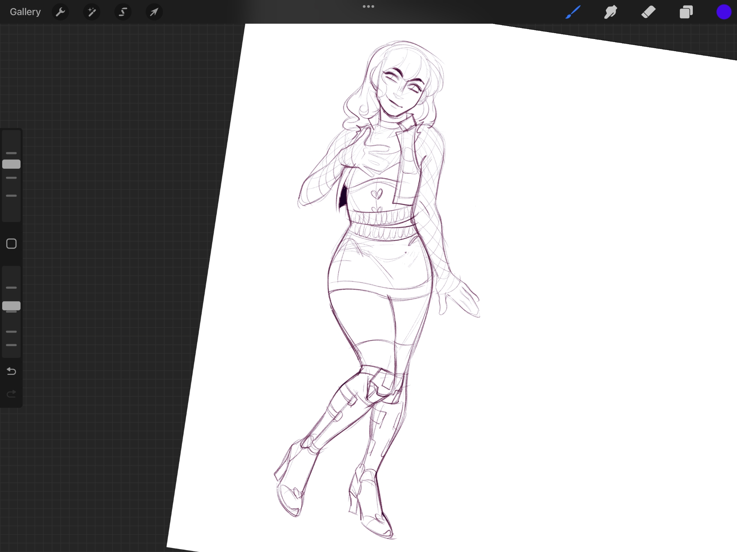Open the Layers panel

[x=686, y=12]
